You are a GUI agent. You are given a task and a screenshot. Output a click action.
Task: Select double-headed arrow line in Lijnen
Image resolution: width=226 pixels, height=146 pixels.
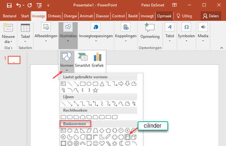tap(76, 104)
